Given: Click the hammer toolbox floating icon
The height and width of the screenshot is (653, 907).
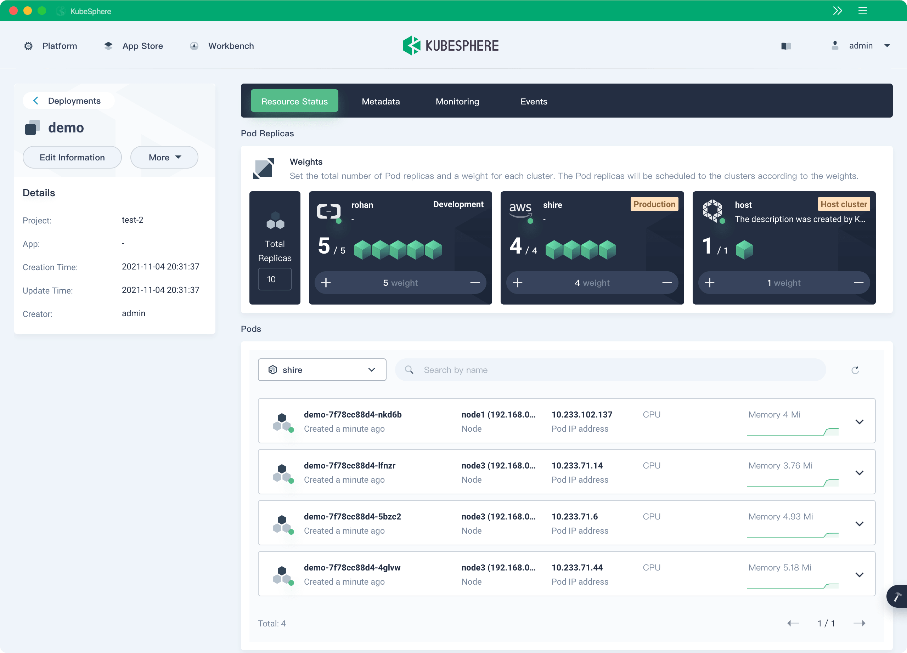Looking at the screenshot, I should pos(897,597).
